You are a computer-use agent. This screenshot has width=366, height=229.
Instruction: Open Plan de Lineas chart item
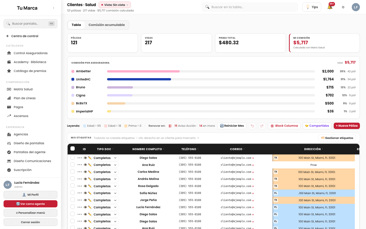click(x=30, y=98)
